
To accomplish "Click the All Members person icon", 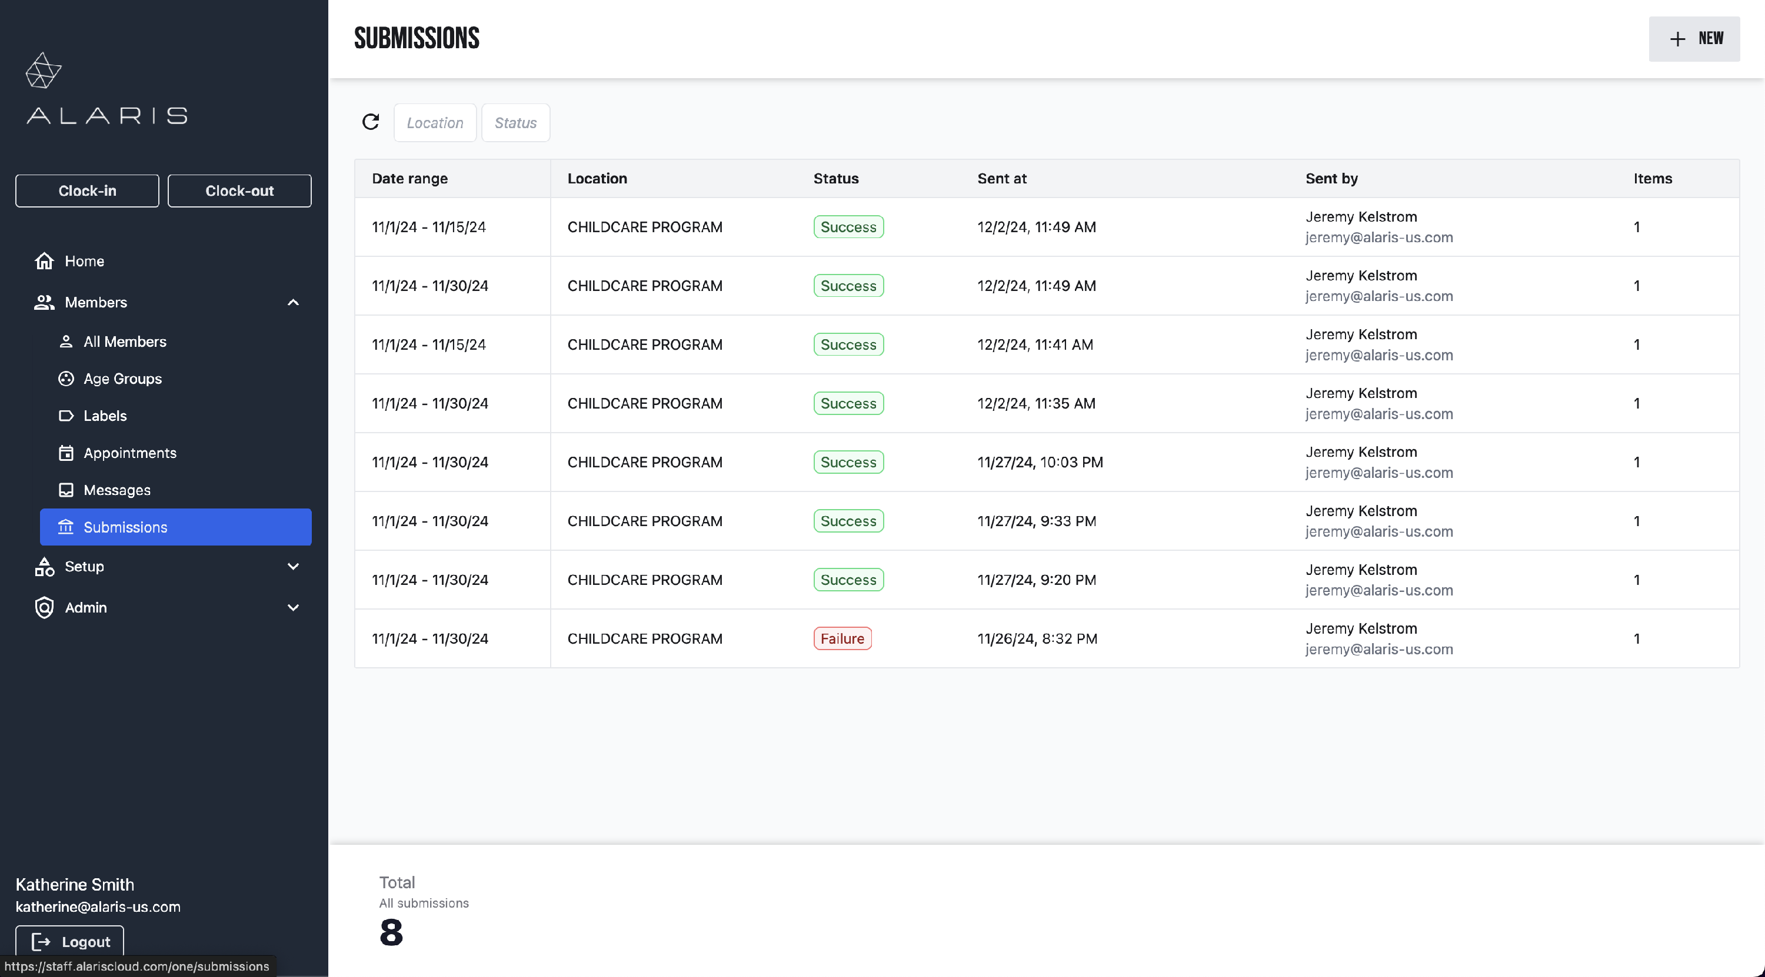I will [x=66, y=341].
